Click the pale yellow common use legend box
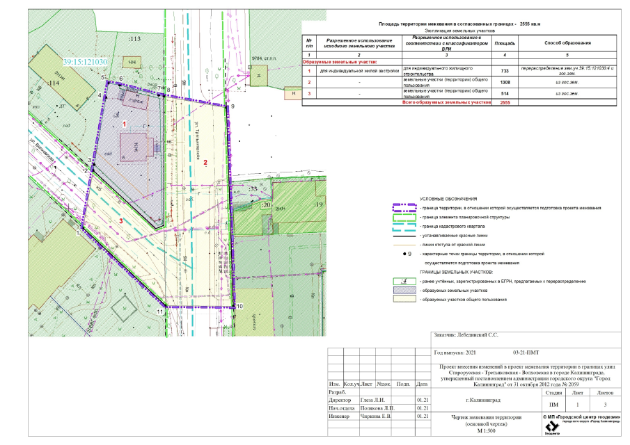Viewport: 630px width, 445px height. click(x=404, y=299)
